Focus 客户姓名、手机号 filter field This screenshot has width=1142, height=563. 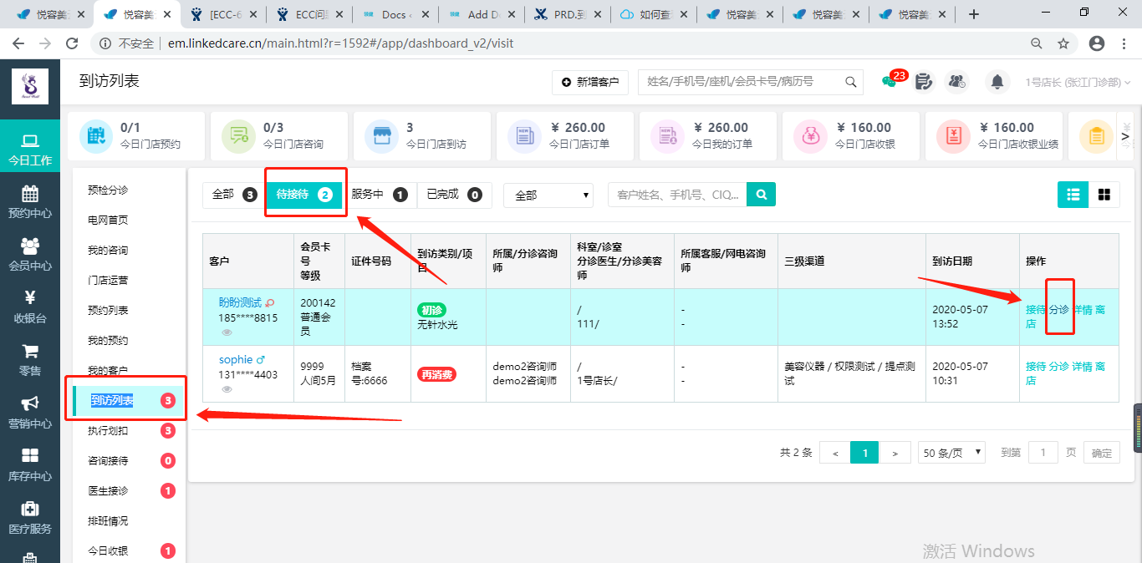click(x=677, y=195)
